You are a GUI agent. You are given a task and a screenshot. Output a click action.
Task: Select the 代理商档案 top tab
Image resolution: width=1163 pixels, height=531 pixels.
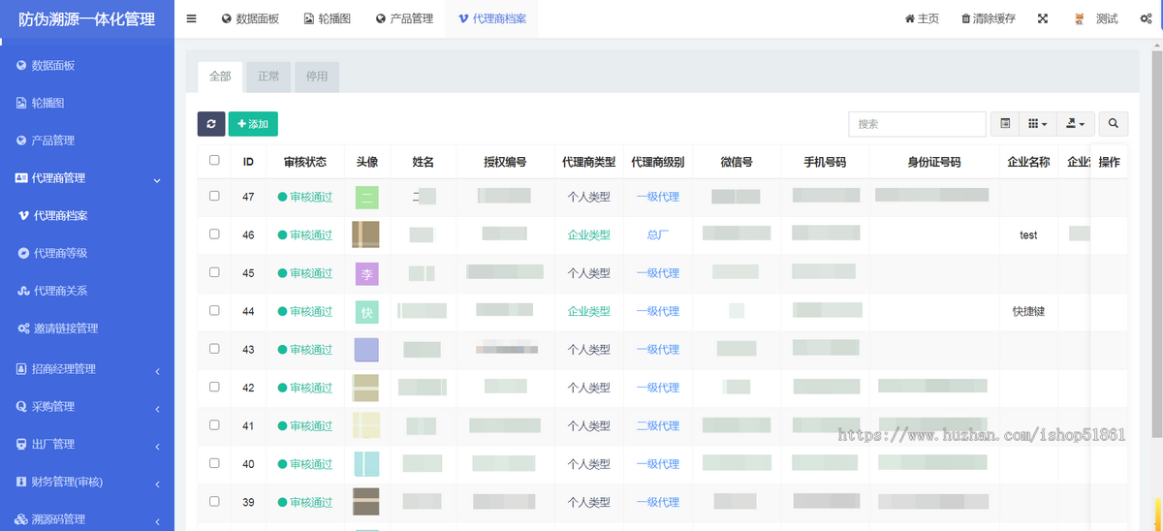pyautogui.click(x=492, y=18)
